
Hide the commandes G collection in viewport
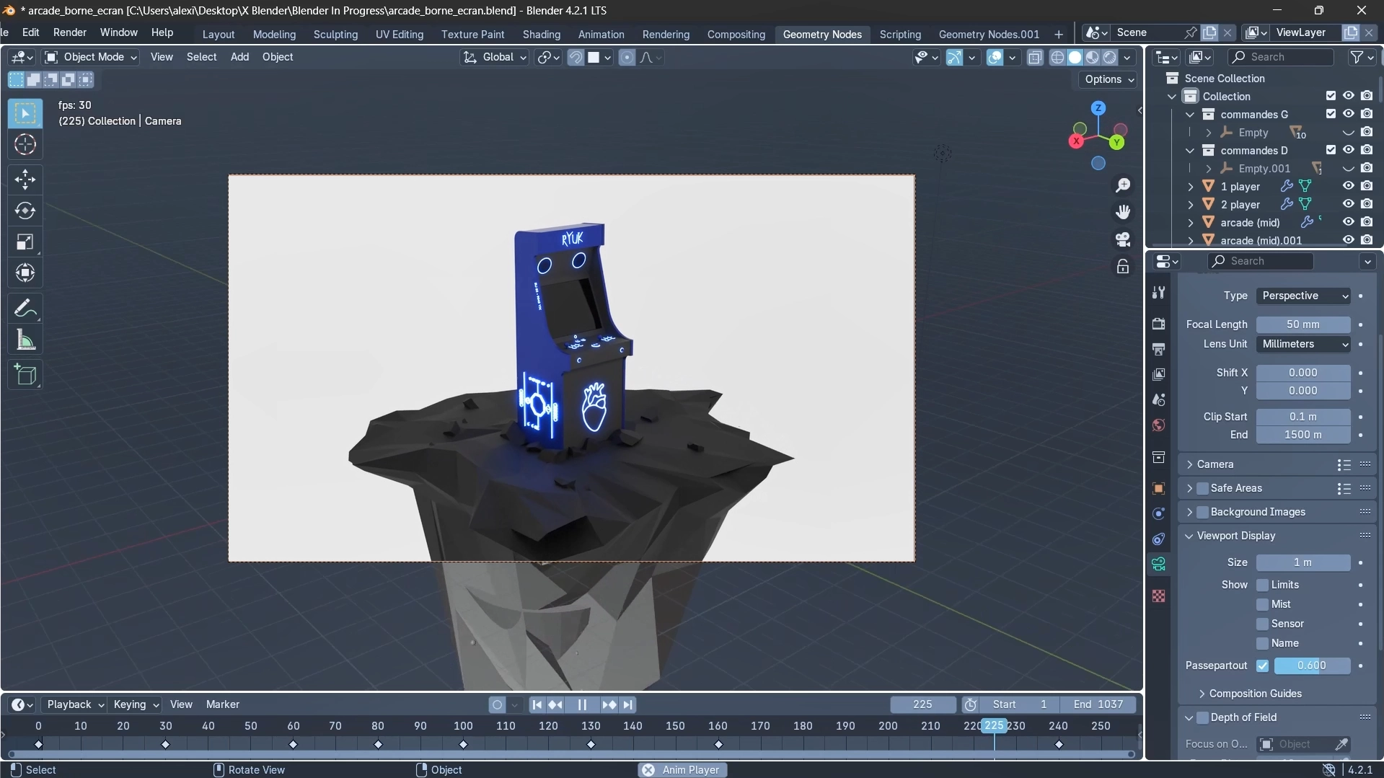(x=1348, y=114)
